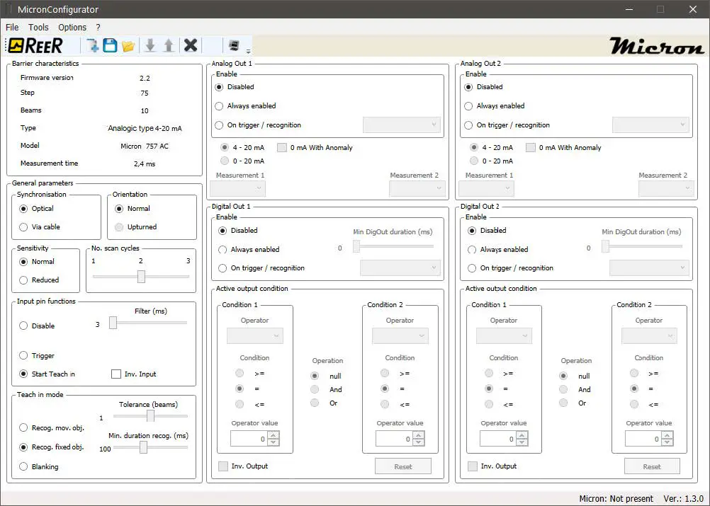
Task: Select Reduced sensitivity option
Action: point(24,280)
